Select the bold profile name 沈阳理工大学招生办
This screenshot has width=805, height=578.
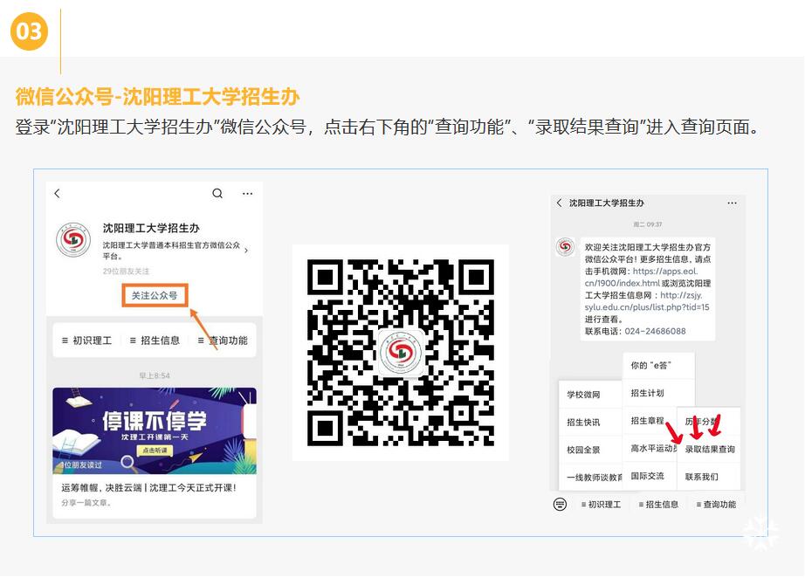pyautogui.click(x=151, y=228)
